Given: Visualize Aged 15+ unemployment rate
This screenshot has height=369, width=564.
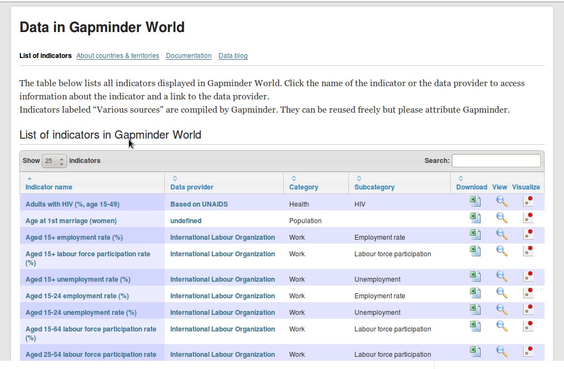Looking at the screenshot, I should 528,277.
